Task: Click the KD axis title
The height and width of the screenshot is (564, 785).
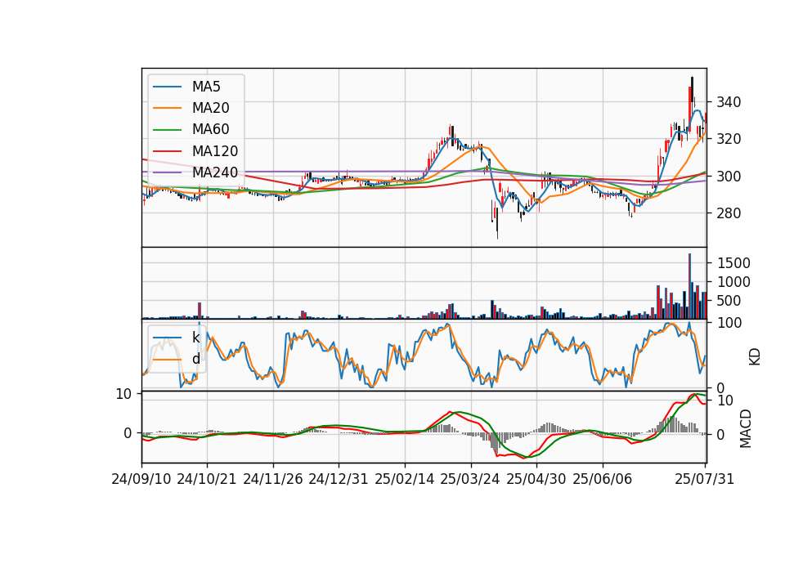Action: click(x=755, y=356)
